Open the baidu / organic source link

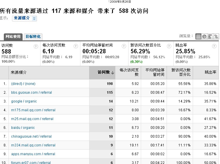[23, 128]
